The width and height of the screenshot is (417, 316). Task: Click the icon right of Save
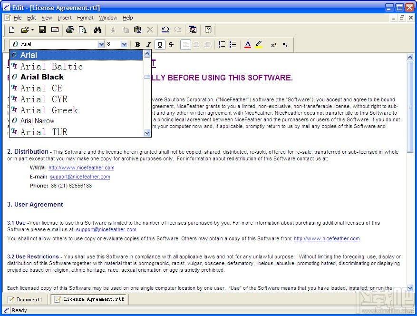[x=55, y=30]
